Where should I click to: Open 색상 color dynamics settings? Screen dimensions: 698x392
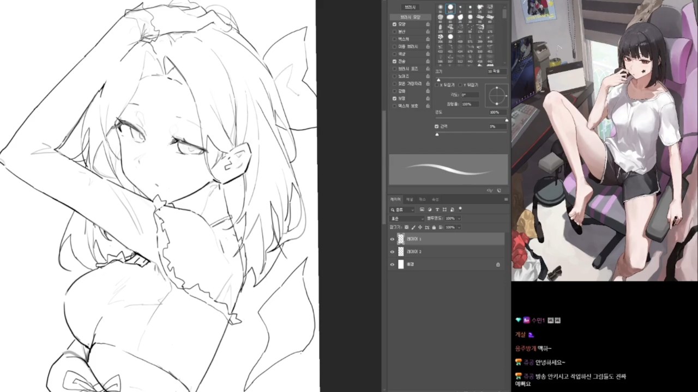tap(402, 54)
